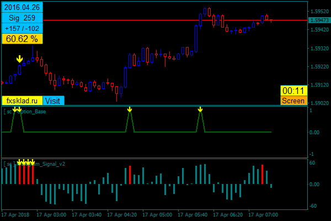Select the 2016.04.26 date label
The height and width of the screenshot is (221, 331).
click(x=22, y=7)
